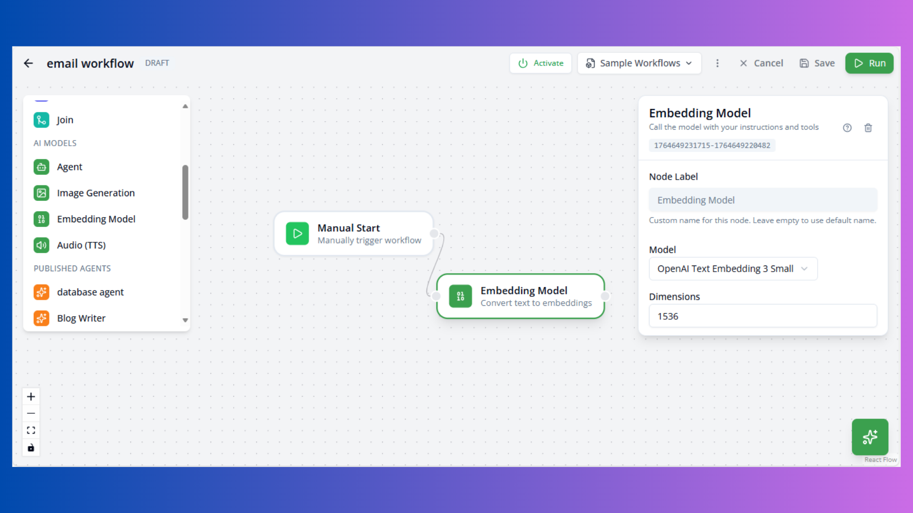Click the database agent icon
913x513 pixels.
[x=41, y=292]
